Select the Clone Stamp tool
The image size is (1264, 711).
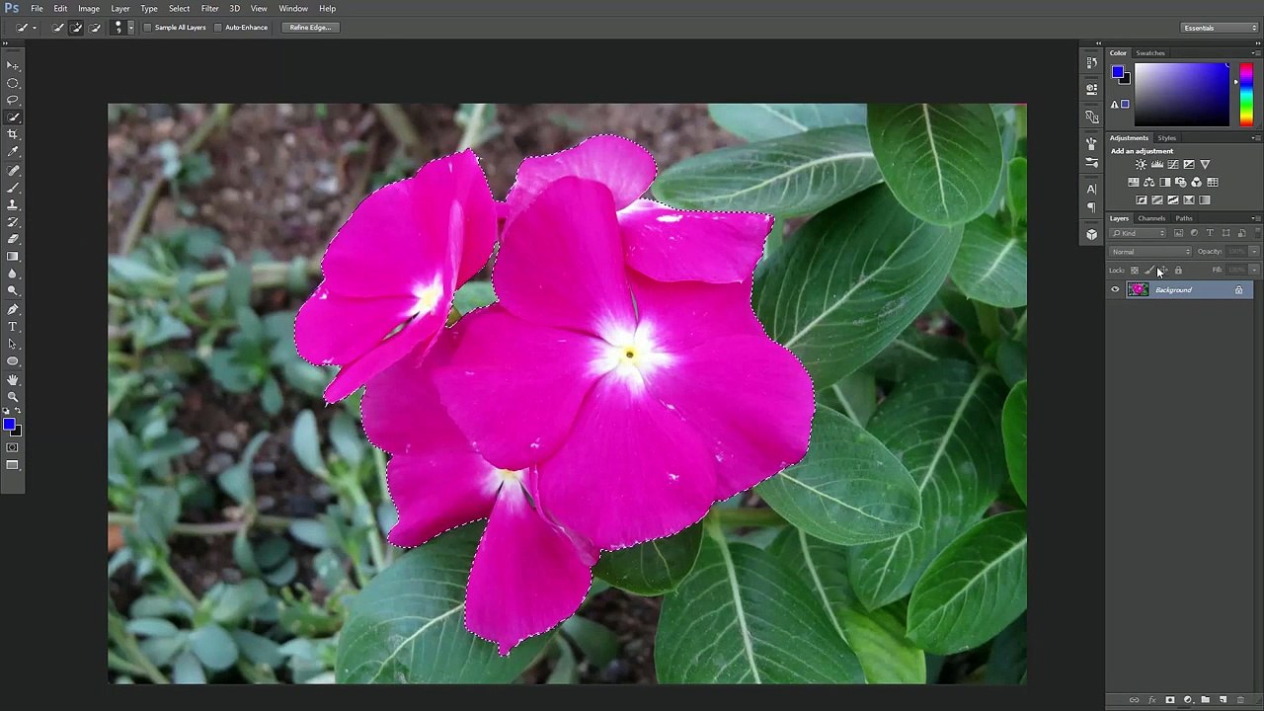click(x=13, y=204)
